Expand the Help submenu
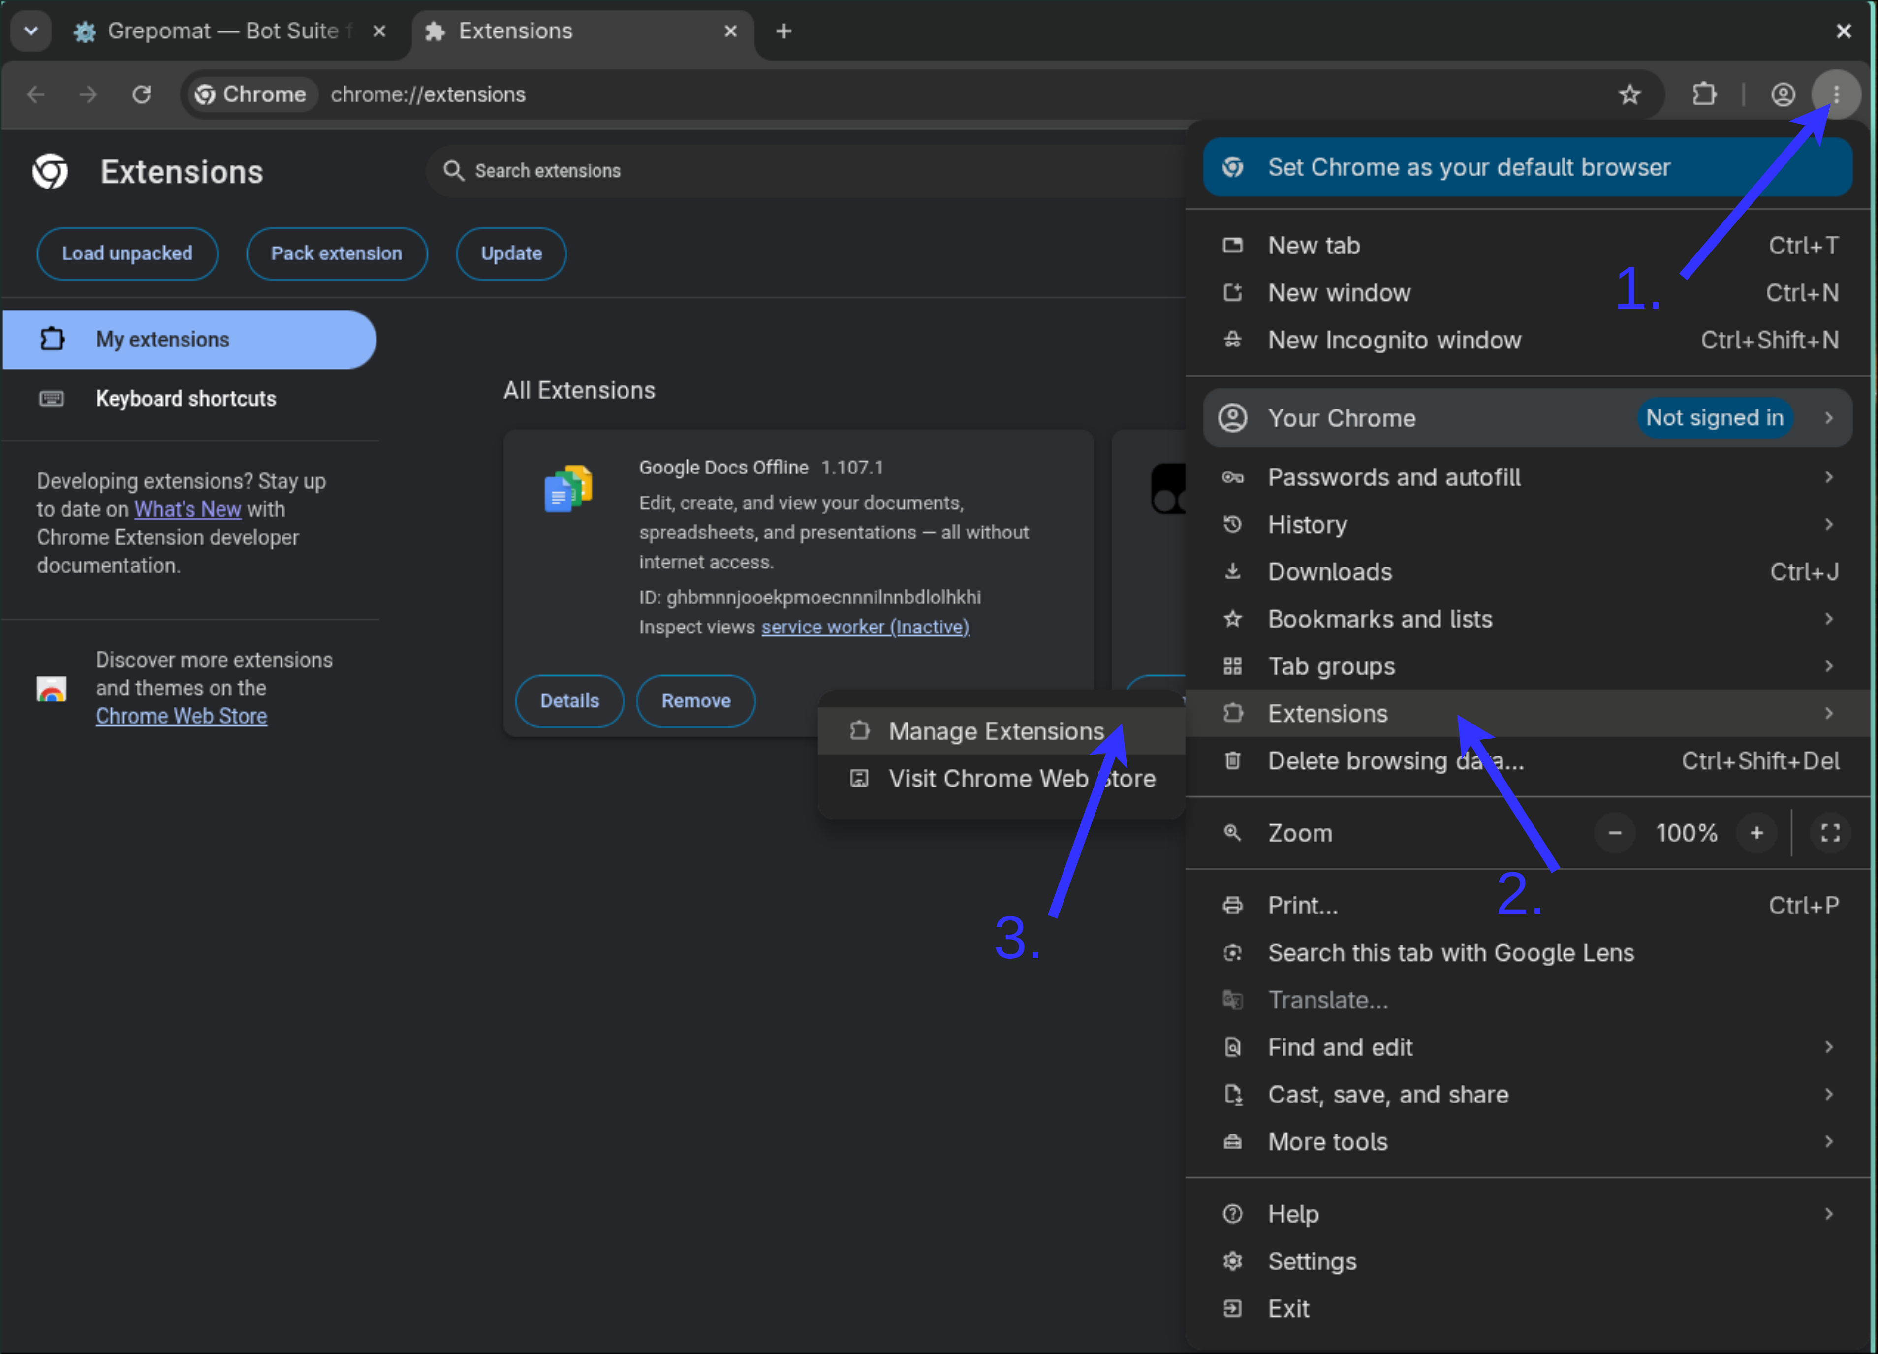This screenshot has height=1354, width=1878. point(1527,1213)
